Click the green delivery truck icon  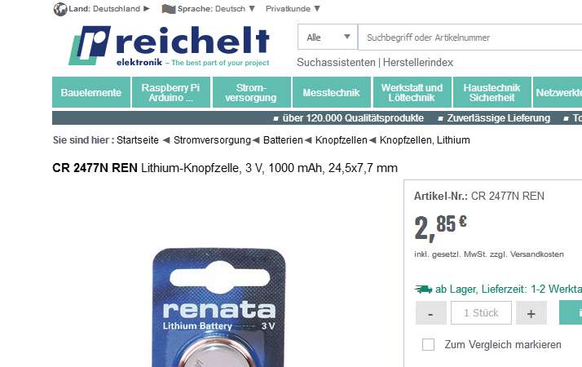(x=424, y=289)
